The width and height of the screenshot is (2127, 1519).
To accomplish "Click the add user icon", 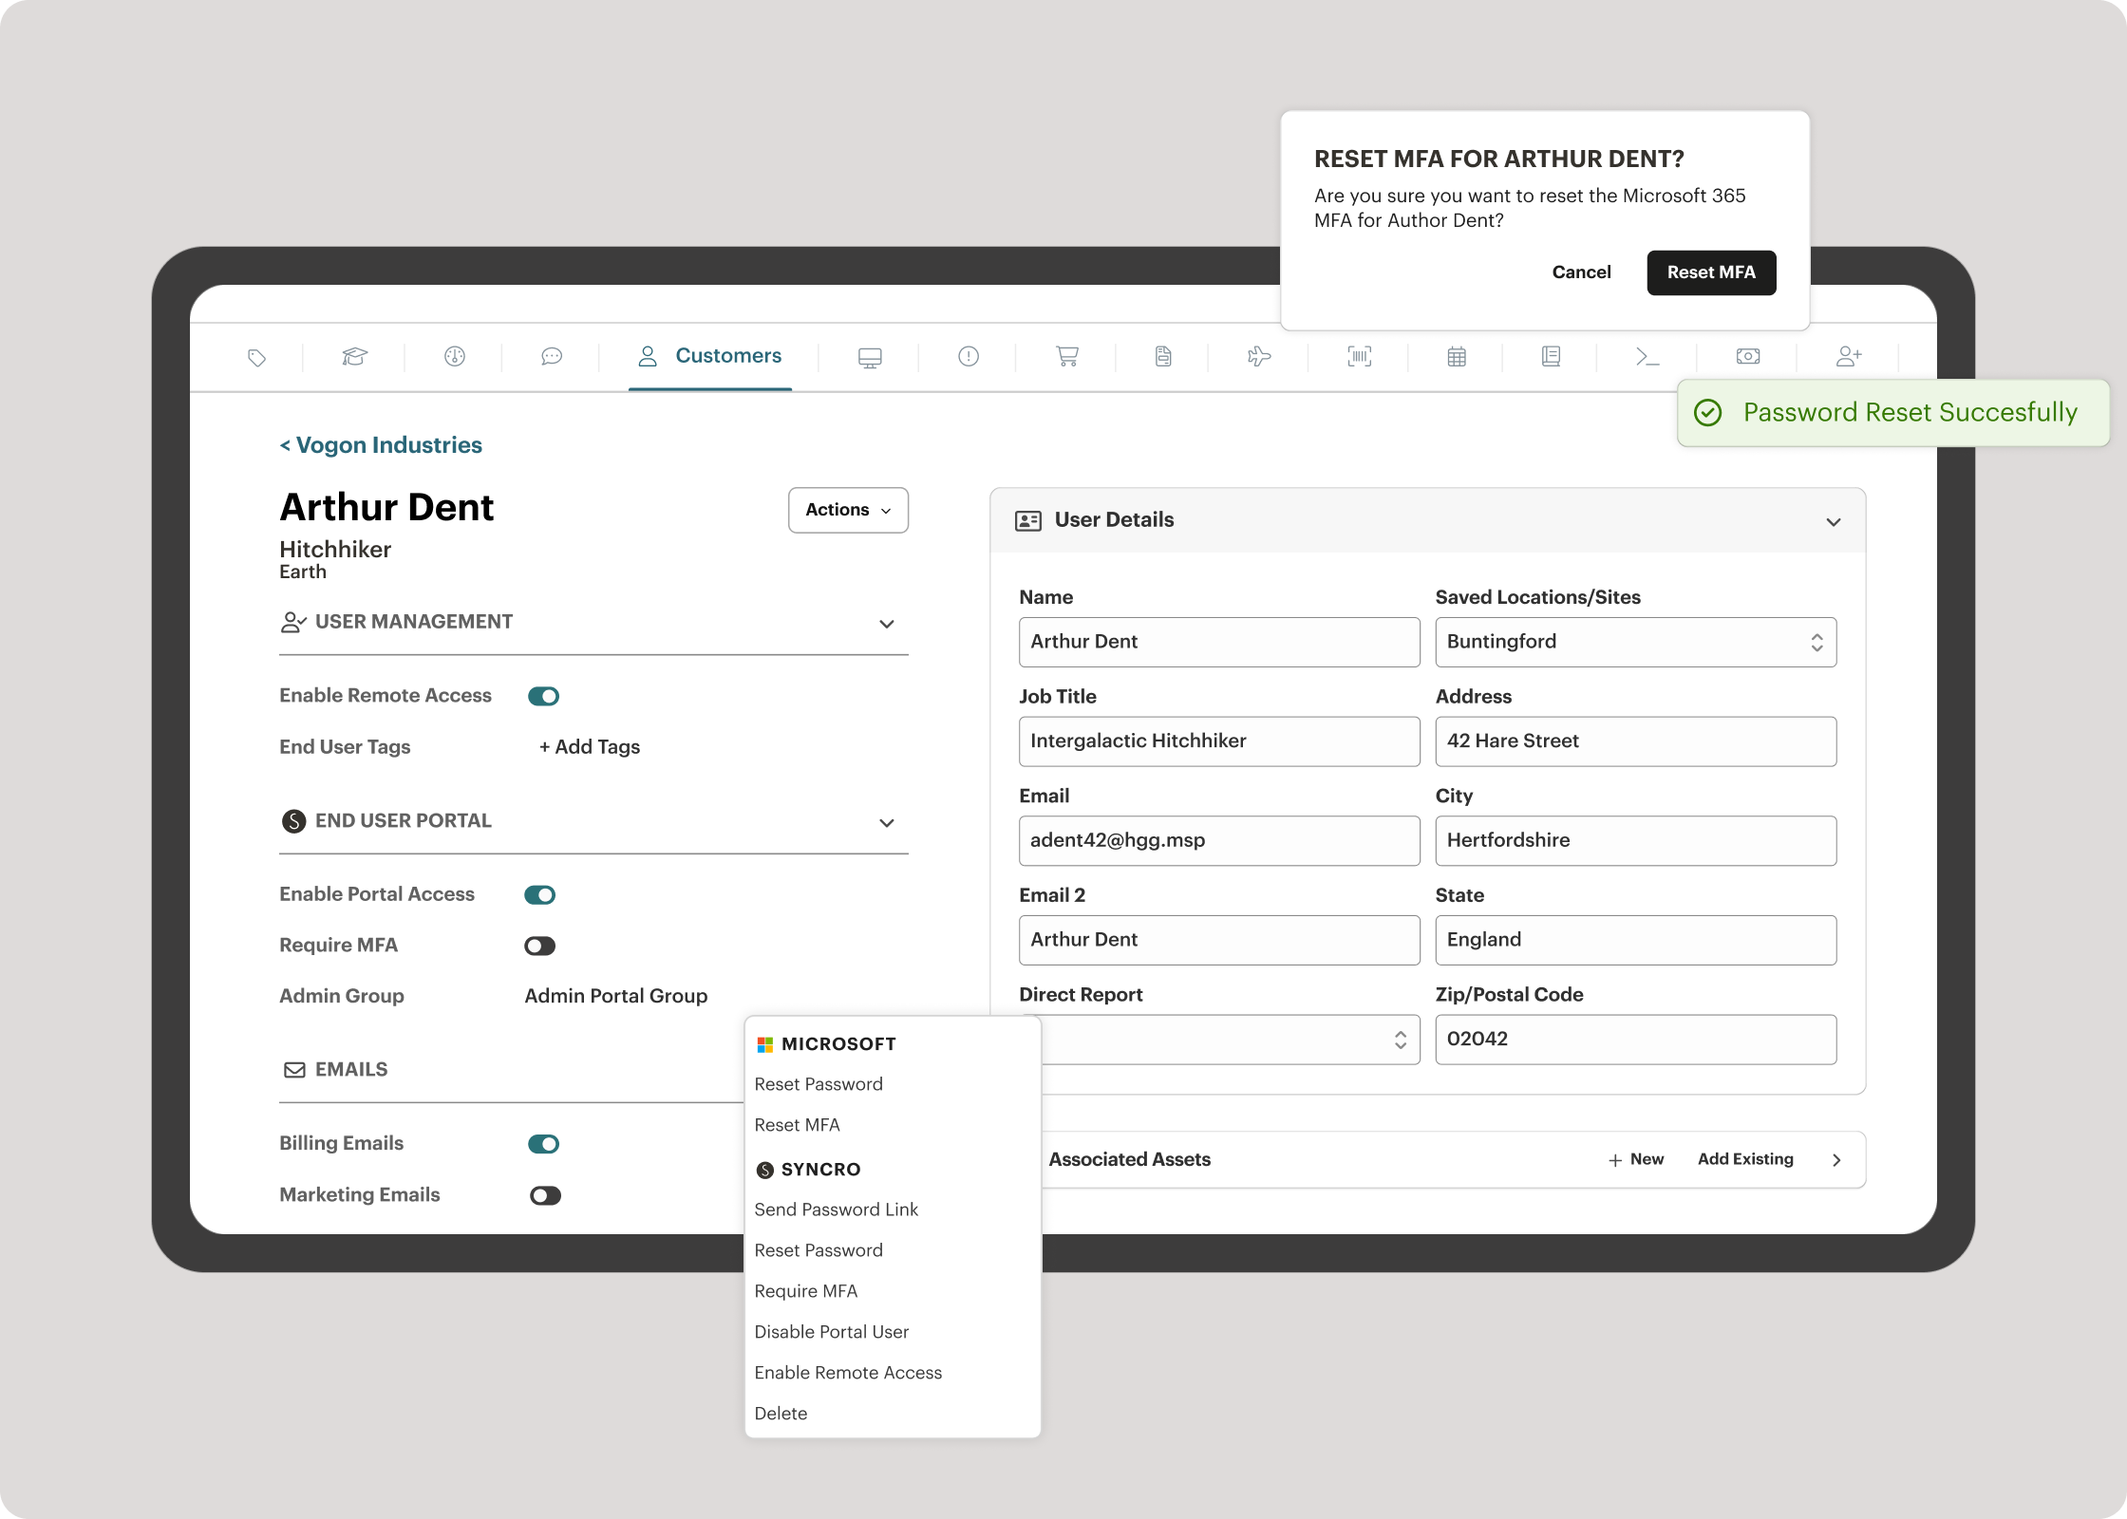I will point(1848,357).
